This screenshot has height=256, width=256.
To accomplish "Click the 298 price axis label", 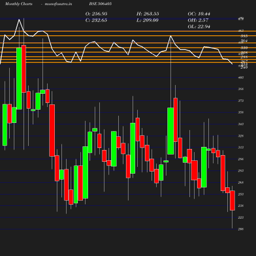I will click(x=241, y=159).
